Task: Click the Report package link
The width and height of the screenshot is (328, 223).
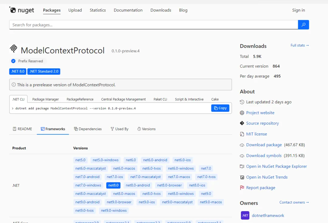Action: (261, 188)
